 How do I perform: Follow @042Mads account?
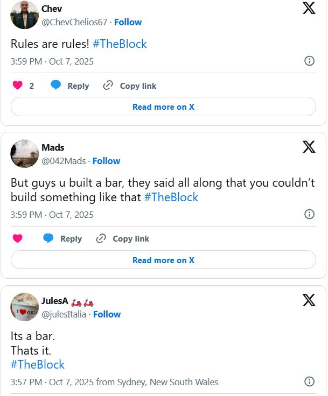point(106,161)
